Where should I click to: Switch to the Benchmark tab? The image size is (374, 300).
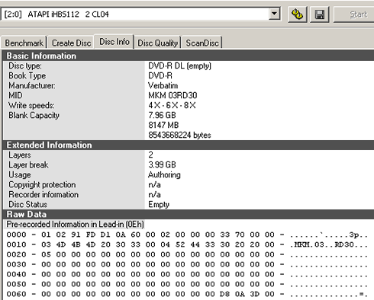(x=24, y=43)
